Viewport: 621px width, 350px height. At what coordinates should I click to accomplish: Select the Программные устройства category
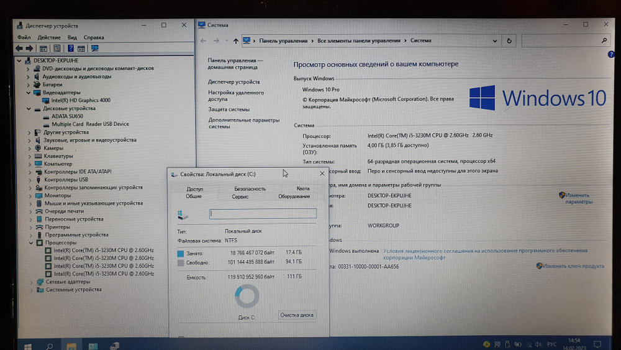click(x=76, y=234)
